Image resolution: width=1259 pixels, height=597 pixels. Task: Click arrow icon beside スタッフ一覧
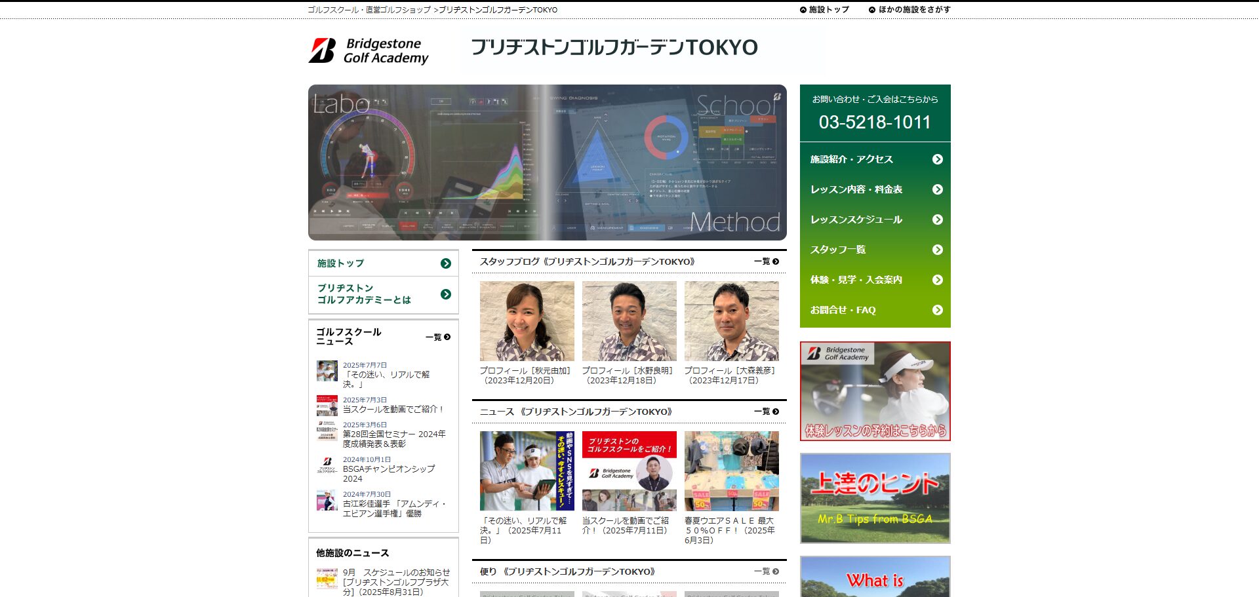(937, 250)
